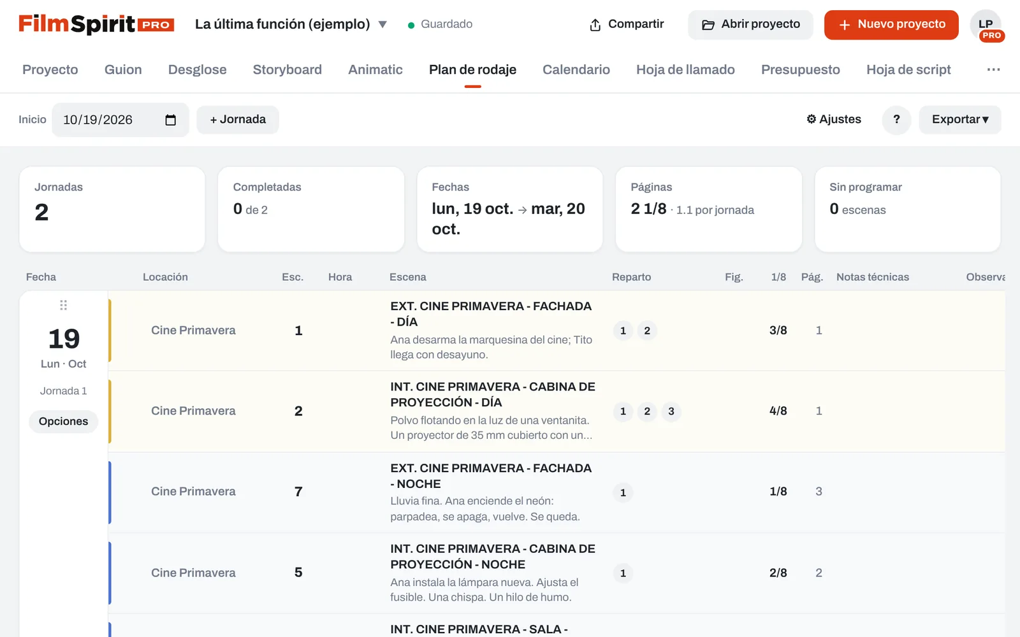Open the Hoja de script tab

pos(908,69)
